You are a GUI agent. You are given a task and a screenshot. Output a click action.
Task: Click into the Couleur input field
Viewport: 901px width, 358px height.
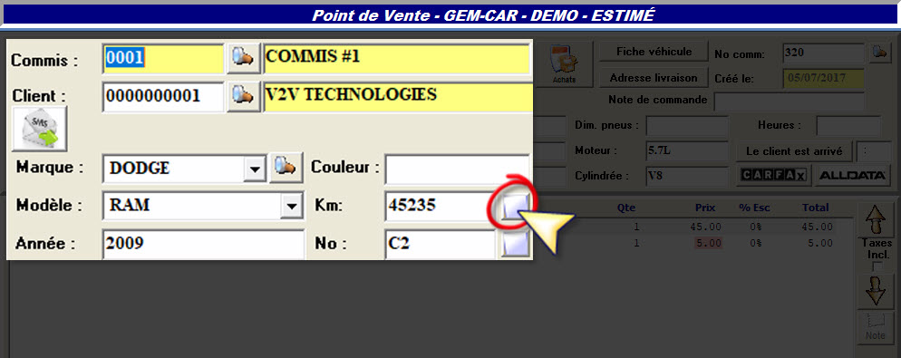(x=458, y=168)
